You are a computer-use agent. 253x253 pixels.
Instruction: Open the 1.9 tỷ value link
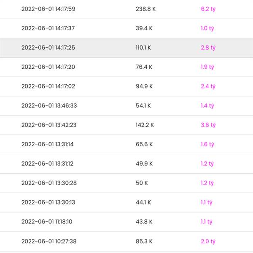207,67
